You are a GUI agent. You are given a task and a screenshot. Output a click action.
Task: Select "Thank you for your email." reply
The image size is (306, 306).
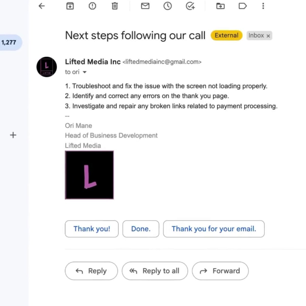click(214, 229)
